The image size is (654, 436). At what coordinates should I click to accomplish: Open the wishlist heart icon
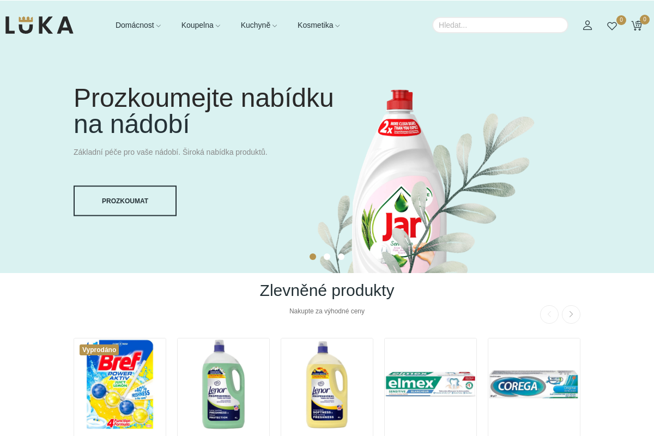(x=612, y=26)
